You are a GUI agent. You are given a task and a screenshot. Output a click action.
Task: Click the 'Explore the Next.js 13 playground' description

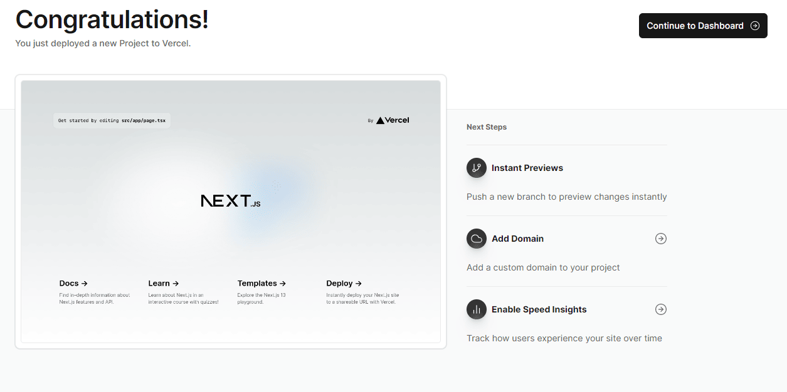[x=261, y=299]
